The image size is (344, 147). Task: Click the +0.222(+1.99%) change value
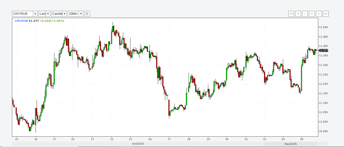pos(52,21)
